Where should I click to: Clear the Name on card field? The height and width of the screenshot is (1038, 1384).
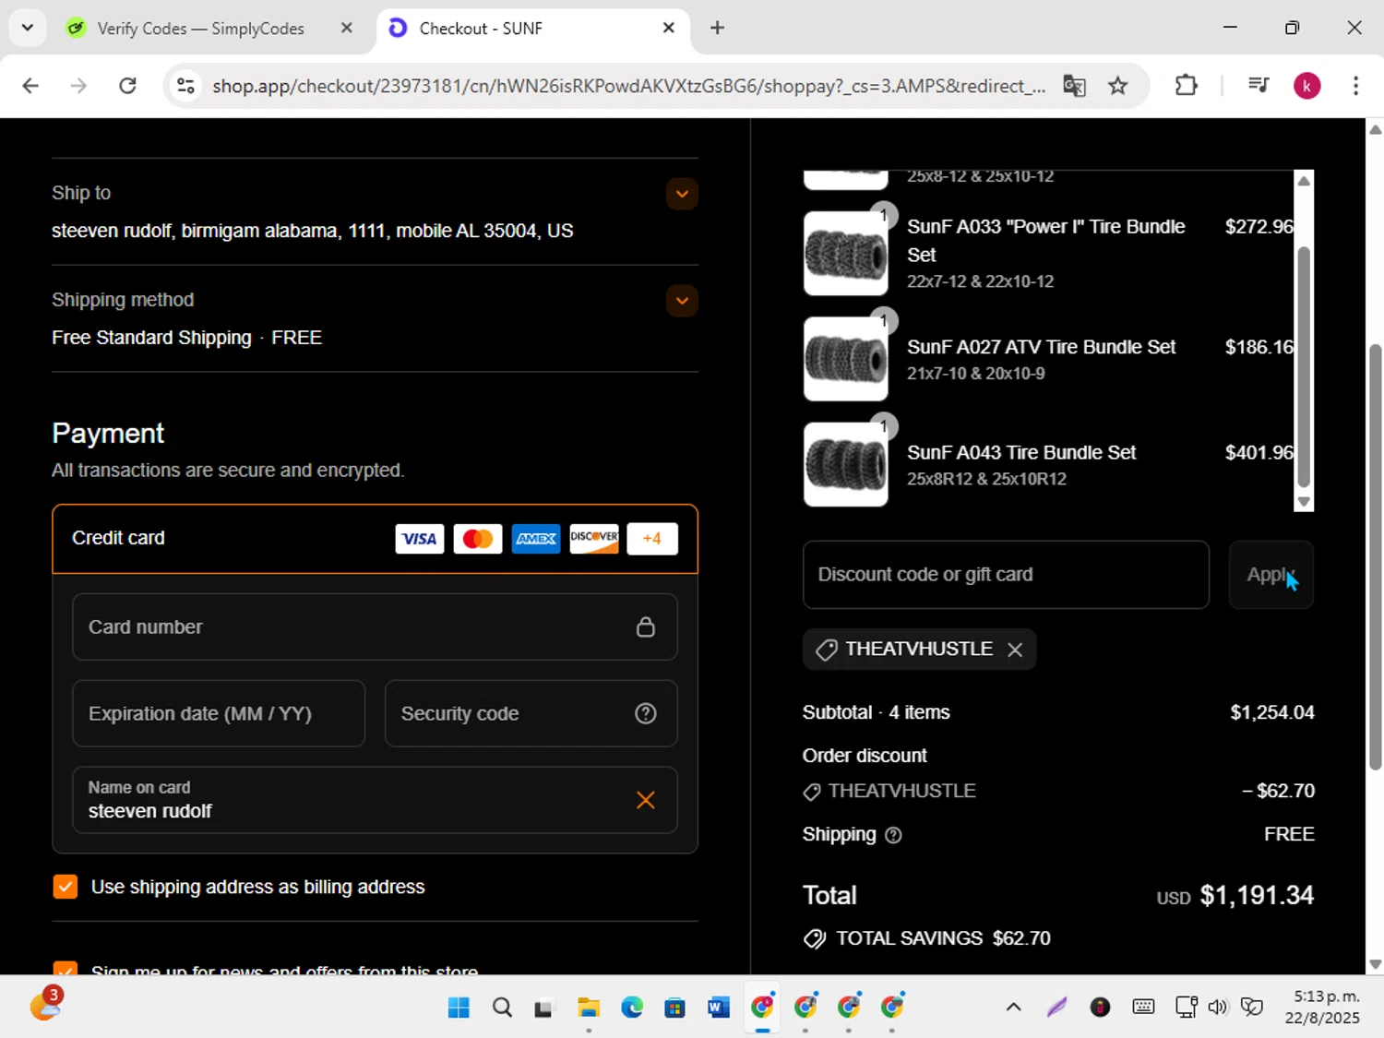pos(646,800)
